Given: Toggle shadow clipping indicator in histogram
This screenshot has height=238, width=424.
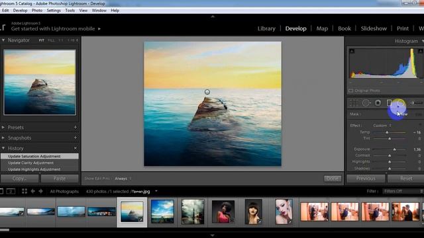Looking at the screenshot, I should point(352,51).
